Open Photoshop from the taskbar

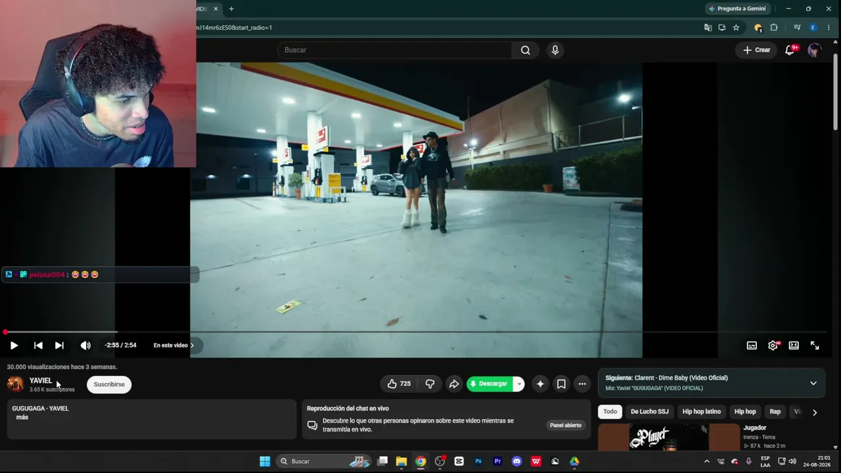[478, 461]
